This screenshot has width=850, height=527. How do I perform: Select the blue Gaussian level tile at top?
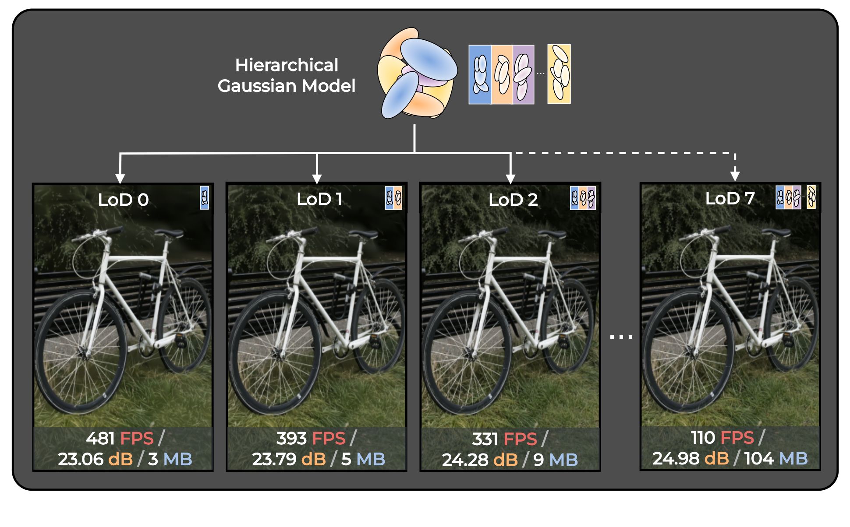[480, 74]
